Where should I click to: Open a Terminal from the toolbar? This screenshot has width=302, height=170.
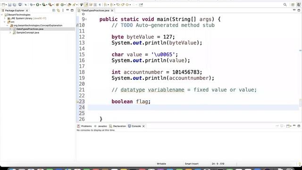[x=20, y=5]
